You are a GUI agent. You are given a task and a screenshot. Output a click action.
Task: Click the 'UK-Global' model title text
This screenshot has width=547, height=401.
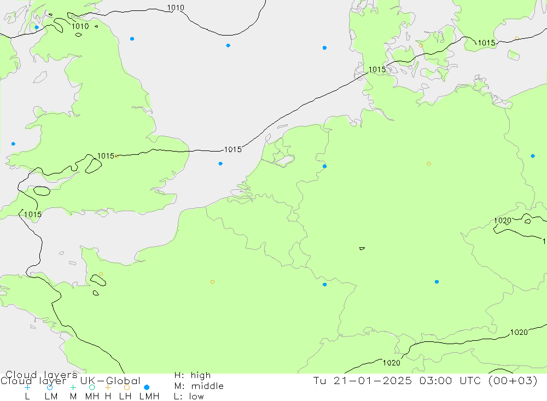point(110,380)
